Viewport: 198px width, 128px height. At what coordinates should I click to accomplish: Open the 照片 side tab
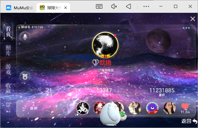(x=8, y=50)
